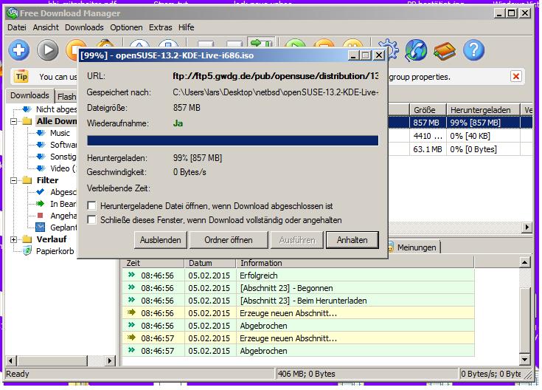This screenshot has width=542, height=390.
Task: Click the Papierkorb recycle bin icon
Action: coord(27,250)
